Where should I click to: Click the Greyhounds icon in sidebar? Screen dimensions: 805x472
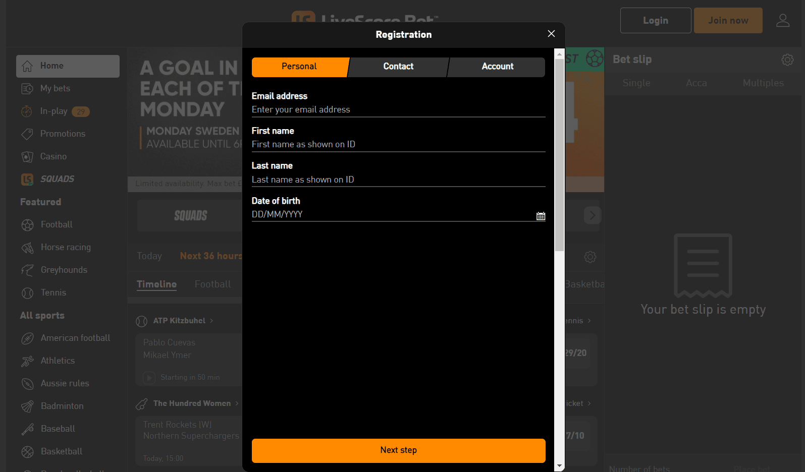click(27, 270)
